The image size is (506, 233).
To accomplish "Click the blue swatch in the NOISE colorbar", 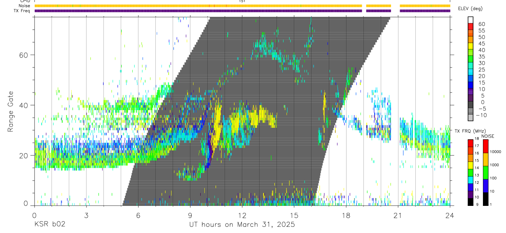I will [x=485, y=186].
